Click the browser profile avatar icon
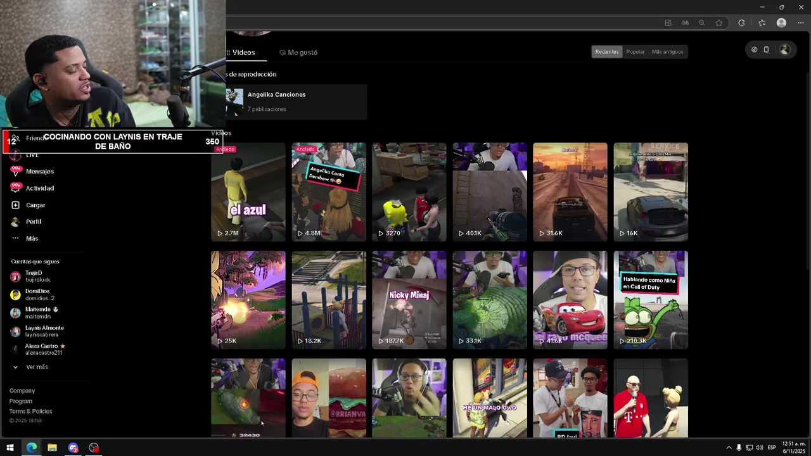Viewport: 811px width, 456px height. click(781, 23)
